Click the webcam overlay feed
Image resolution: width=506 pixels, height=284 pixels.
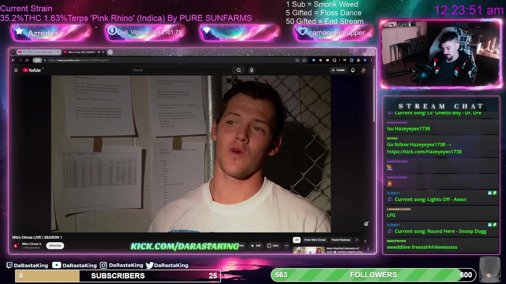(x=440, y=53)
